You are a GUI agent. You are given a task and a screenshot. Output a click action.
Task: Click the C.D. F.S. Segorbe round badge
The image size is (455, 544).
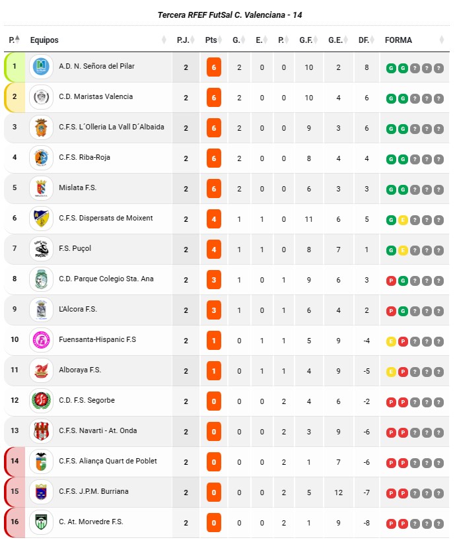click(x=41, y=401)
